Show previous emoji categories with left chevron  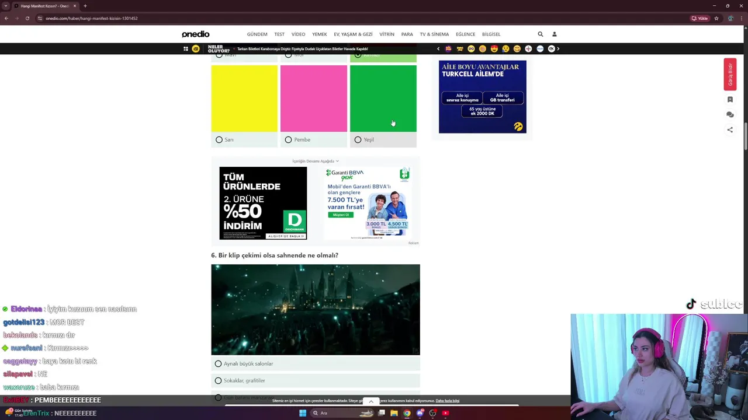point(438,49)
